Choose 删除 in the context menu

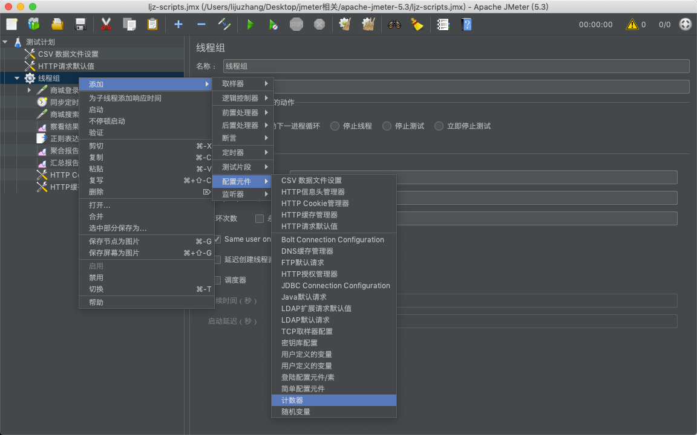(x=146, y=192)
